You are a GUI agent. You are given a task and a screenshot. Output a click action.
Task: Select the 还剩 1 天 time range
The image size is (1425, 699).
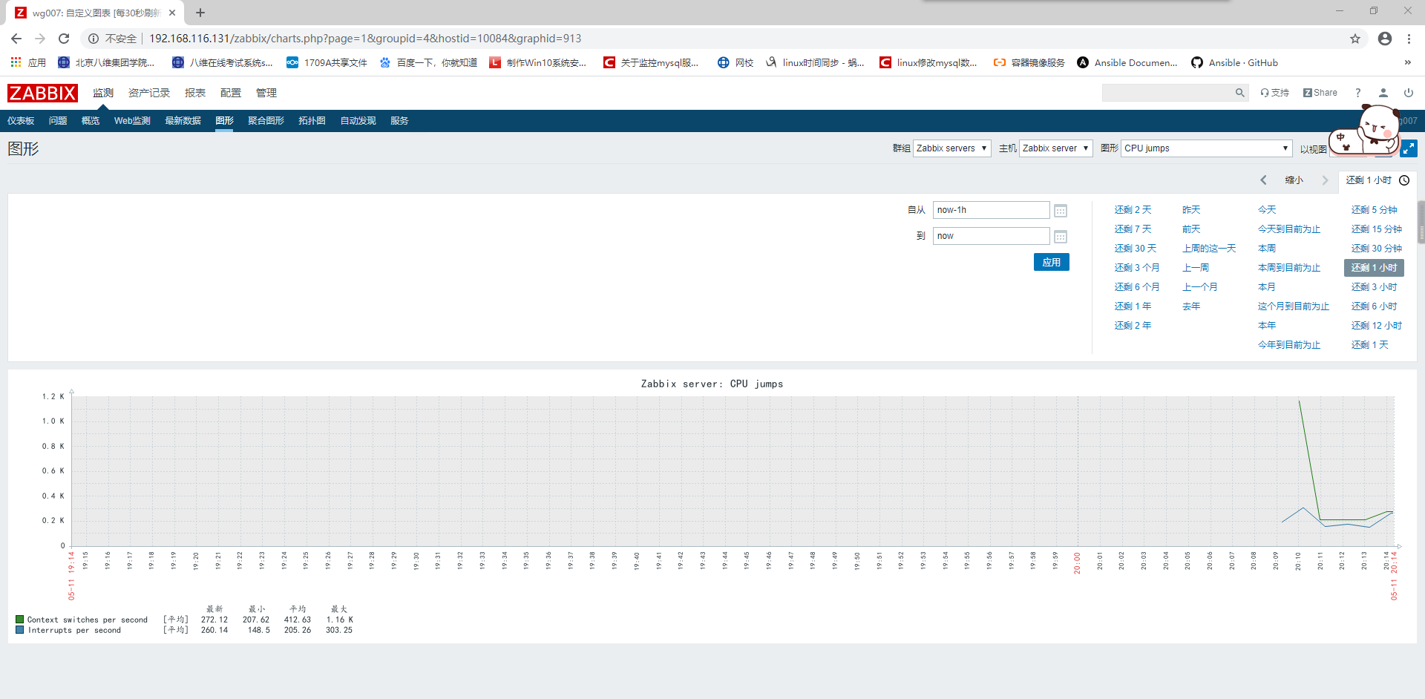tap(1369, 345)
